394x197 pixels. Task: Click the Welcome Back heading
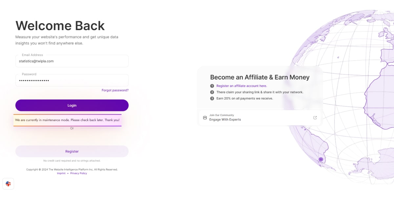click(60, 26)
